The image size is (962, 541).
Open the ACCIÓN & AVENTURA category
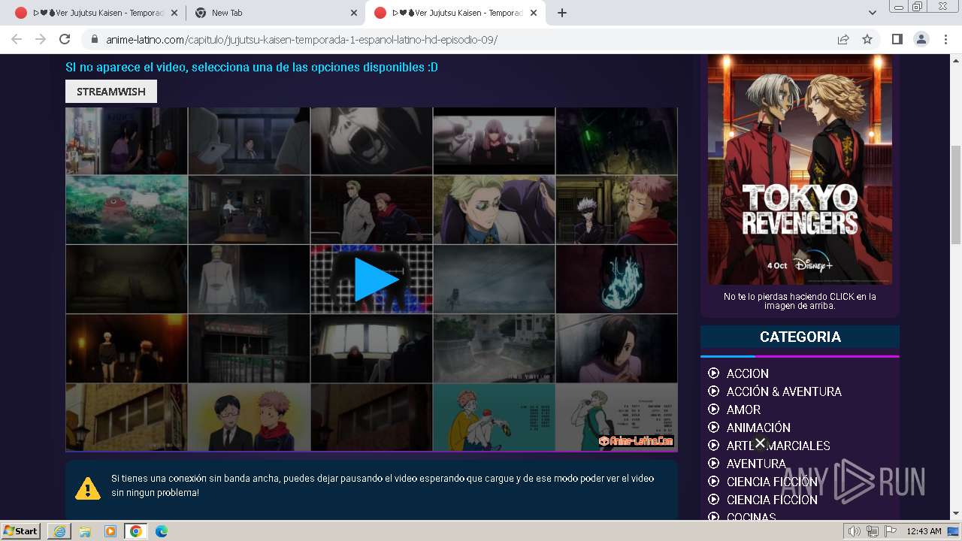coord(784,391)
